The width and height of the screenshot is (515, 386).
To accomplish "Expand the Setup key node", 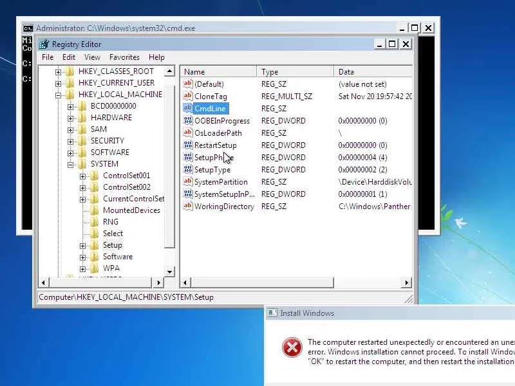I will click(x=82, y=246).
